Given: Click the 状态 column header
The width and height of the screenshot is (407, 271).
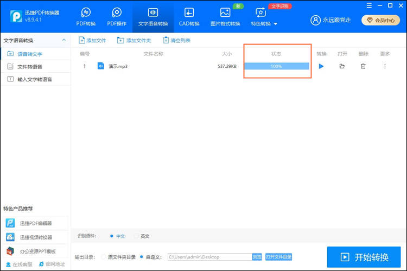Looking at the screenshot, I should tap(276, 54).
